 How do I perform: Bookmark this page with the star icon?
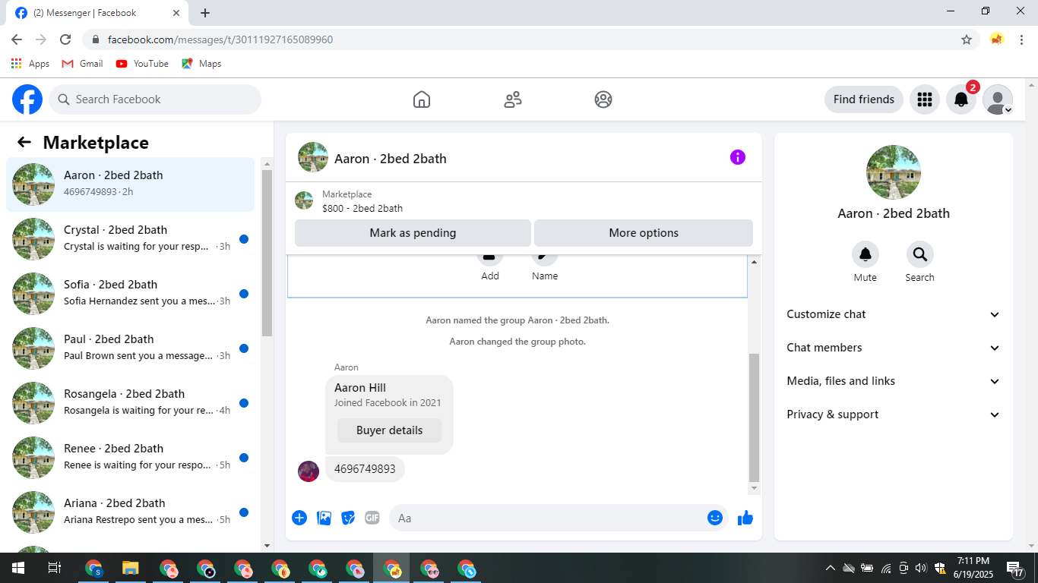pos(967,39)
